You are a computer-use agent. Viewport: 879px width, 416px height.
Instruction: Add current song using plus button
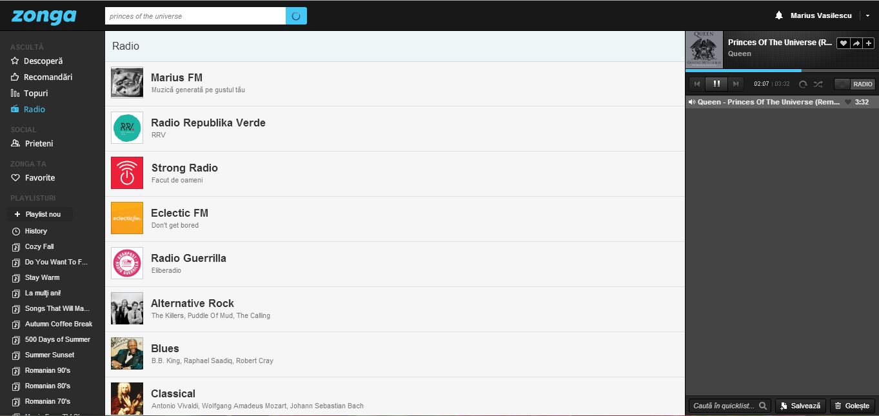tap(869, 43)
